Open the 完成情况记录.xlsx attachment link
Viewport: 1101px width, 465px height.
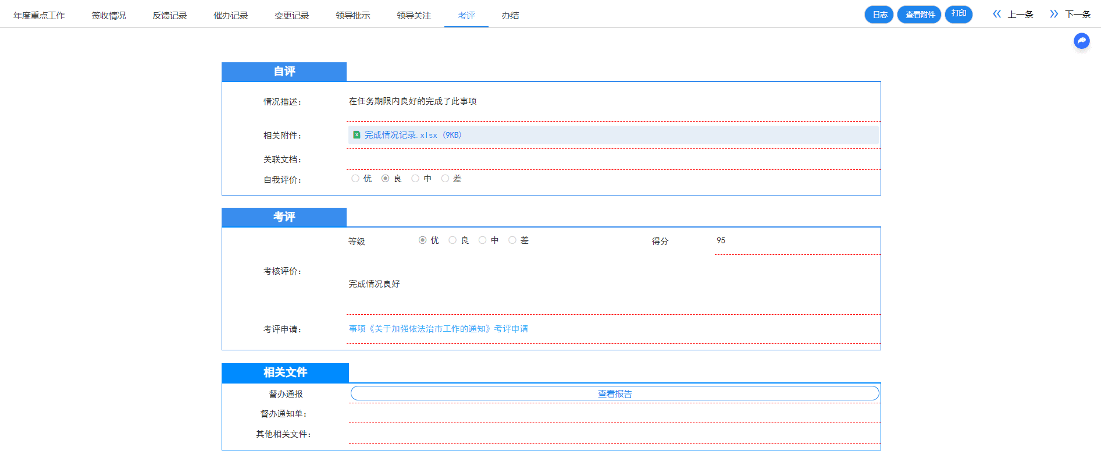click(x=413, y=135)
